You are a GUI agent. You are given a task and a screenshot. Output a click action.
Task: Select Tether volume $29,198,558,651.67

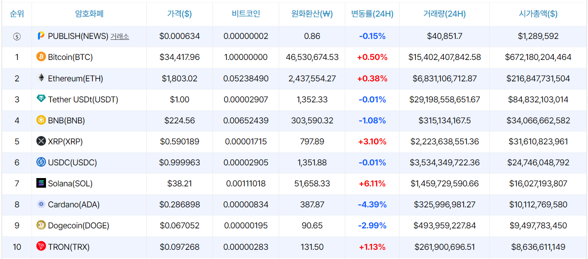click(x=445, y=99)
